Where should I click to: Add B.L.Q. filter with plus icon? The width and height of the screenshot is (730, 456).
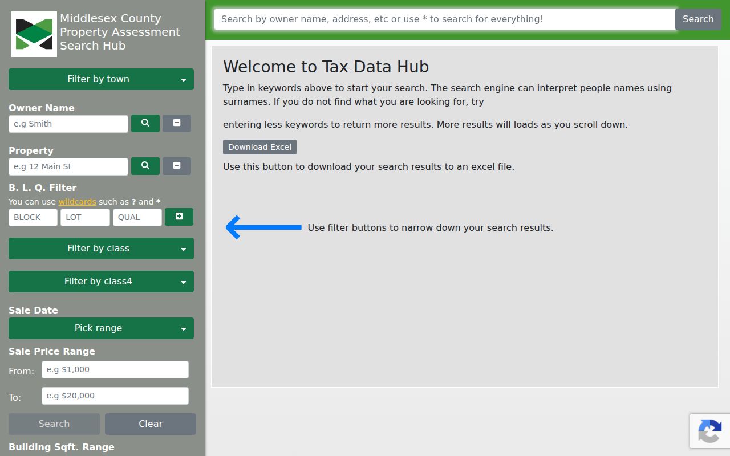(x=179, y=217)
